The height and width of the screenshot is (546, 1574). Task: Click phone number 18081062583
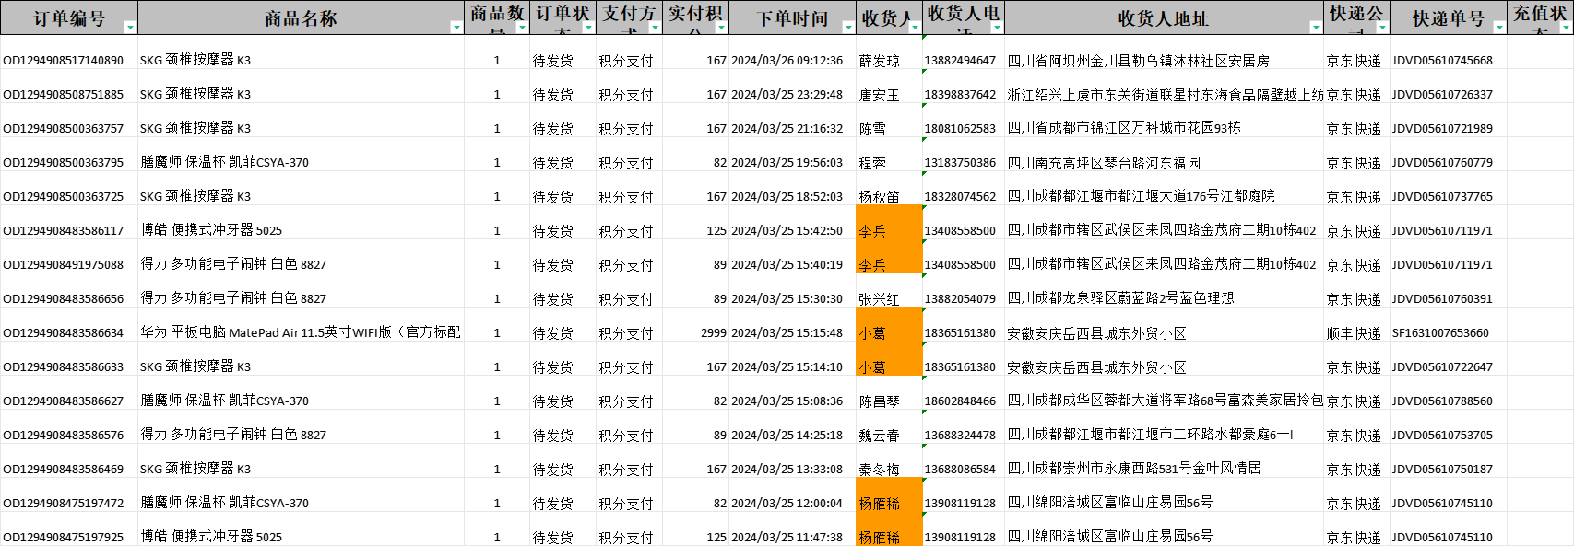[x=960, y=129]
